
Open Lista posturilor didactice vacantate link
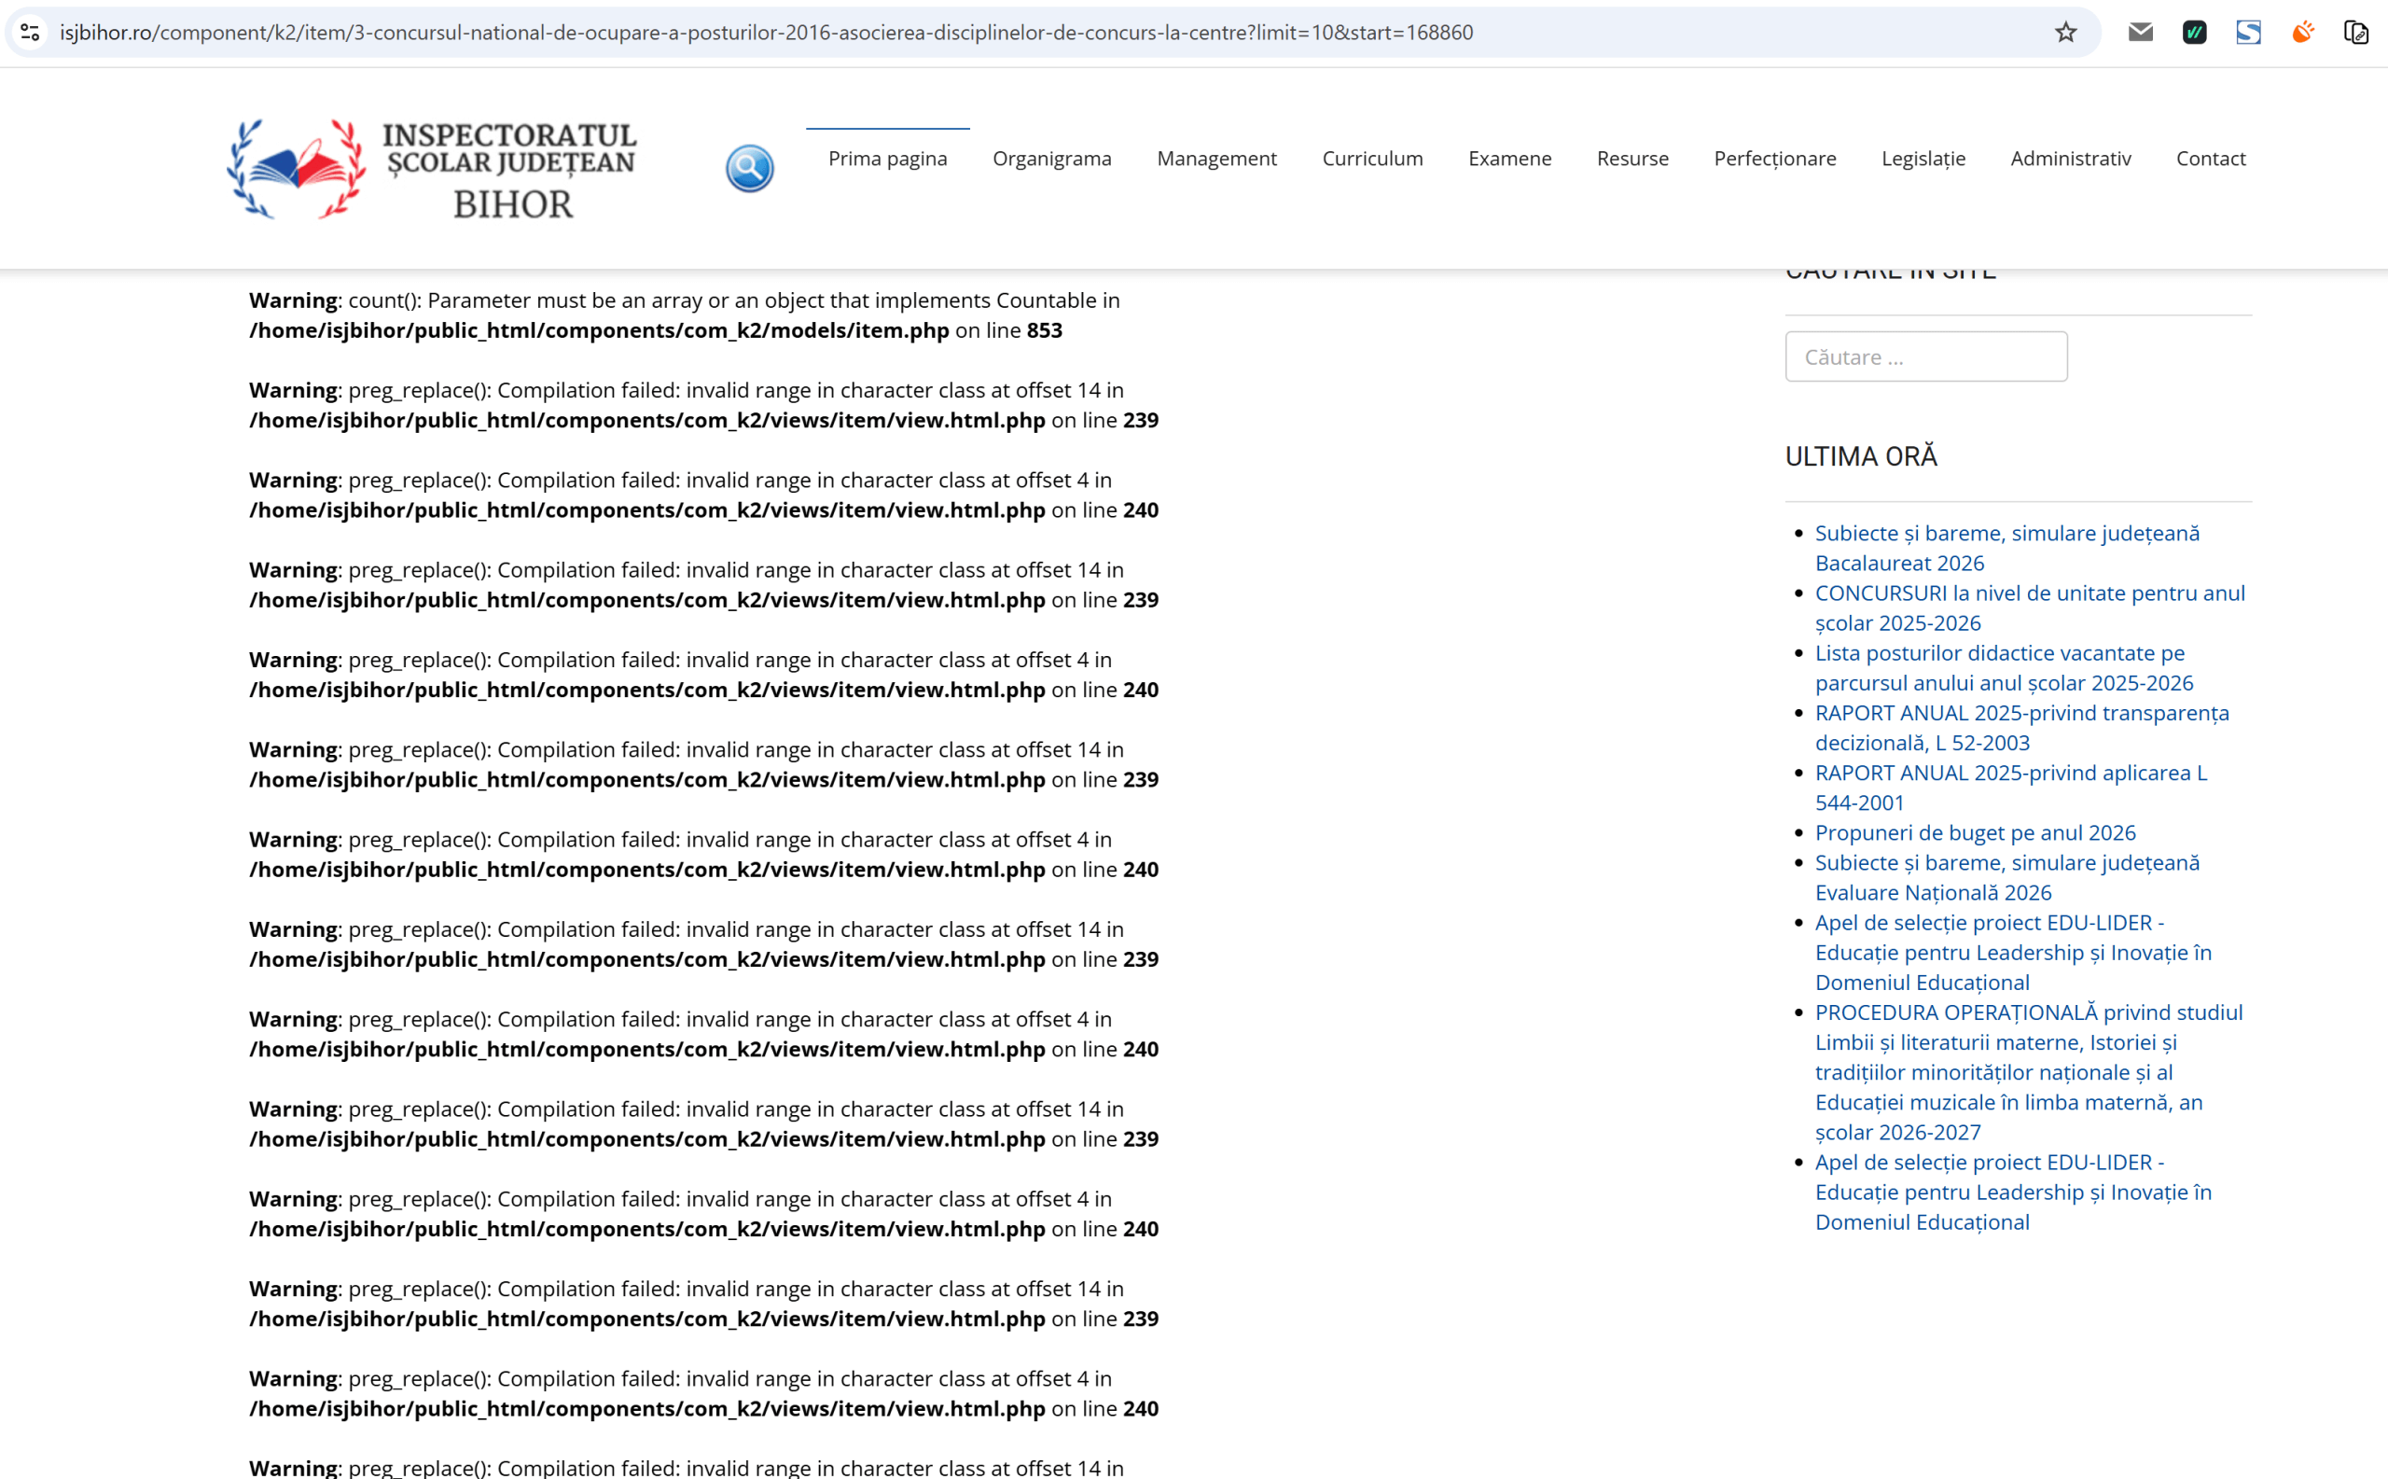click(x=2003, y=667)
